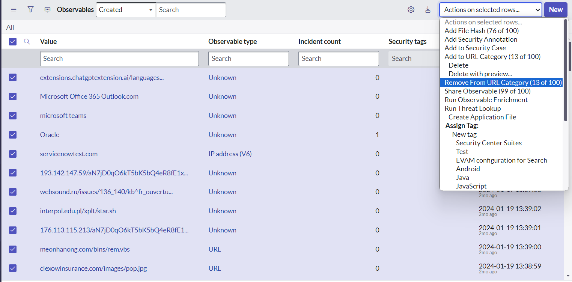Uncheck the interpol.edu.pl row checkbox

(13, 211)
